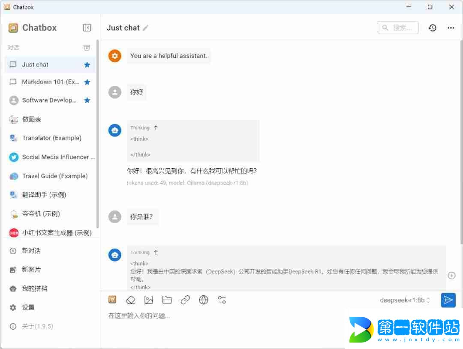Clear context with the eraser icon
463x349 pixels.
tap(130, 300)
